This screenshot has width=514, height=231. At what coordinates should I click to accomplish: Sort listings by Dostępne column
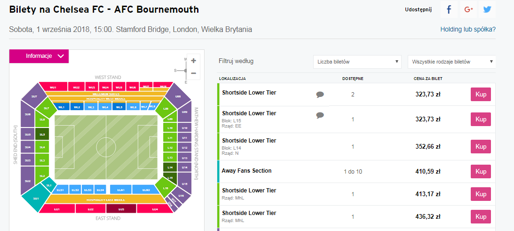[x=352, y=79]
